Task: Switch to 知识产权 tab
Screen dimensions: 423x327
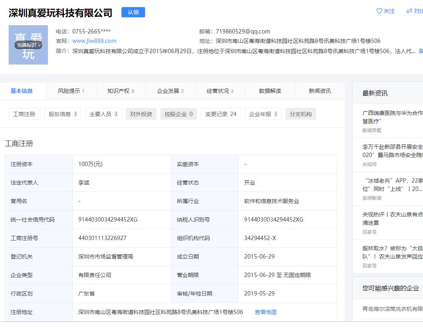Action: [x=121, y=91]
